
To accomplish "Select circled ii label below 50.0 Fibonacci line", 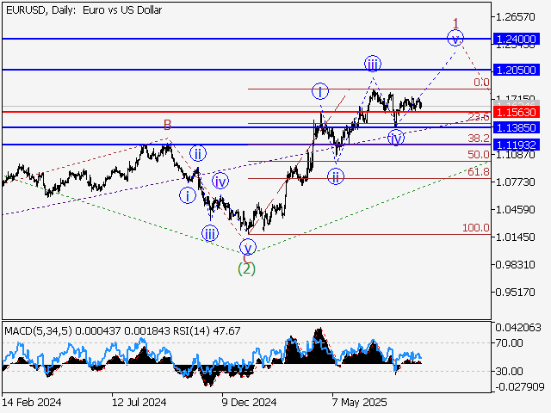I will point(336,176).
